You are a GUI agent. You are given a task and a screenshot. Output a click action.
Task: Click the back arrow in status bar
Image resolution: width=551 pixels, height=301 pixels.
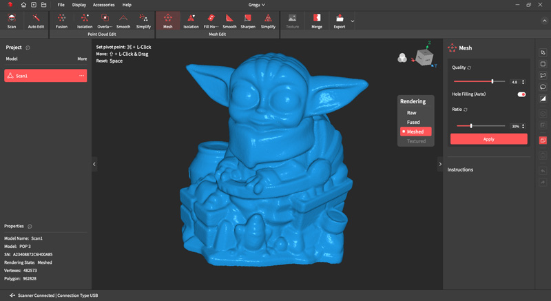tap(12, 295)
